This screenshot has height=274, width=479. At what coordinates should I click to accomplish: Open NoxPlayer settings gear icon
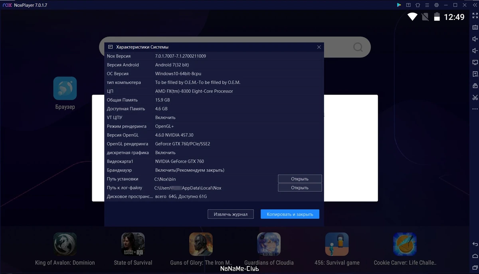[437, 5]
